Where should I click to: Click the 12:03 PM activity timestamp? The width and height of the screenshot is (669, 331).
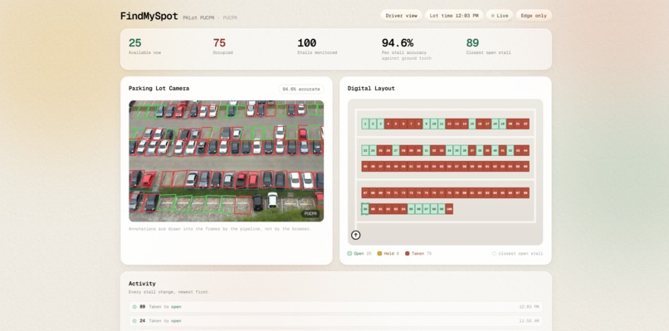point(529,307)
